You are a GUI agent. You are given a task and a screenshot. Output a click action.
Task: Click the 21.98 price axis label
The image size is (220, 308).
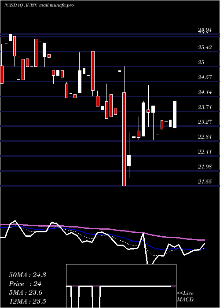pos(205,167)
